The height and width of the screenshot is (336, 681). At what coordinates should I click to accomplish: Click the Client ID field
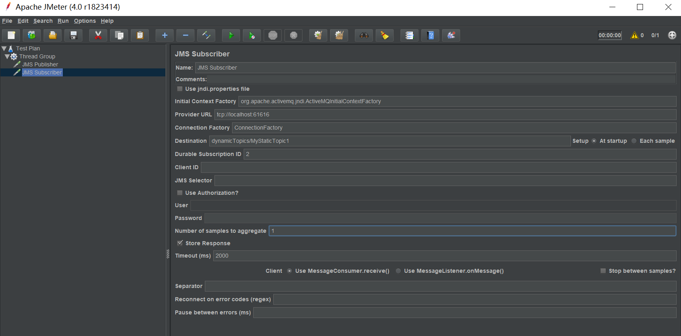[439, 167]
